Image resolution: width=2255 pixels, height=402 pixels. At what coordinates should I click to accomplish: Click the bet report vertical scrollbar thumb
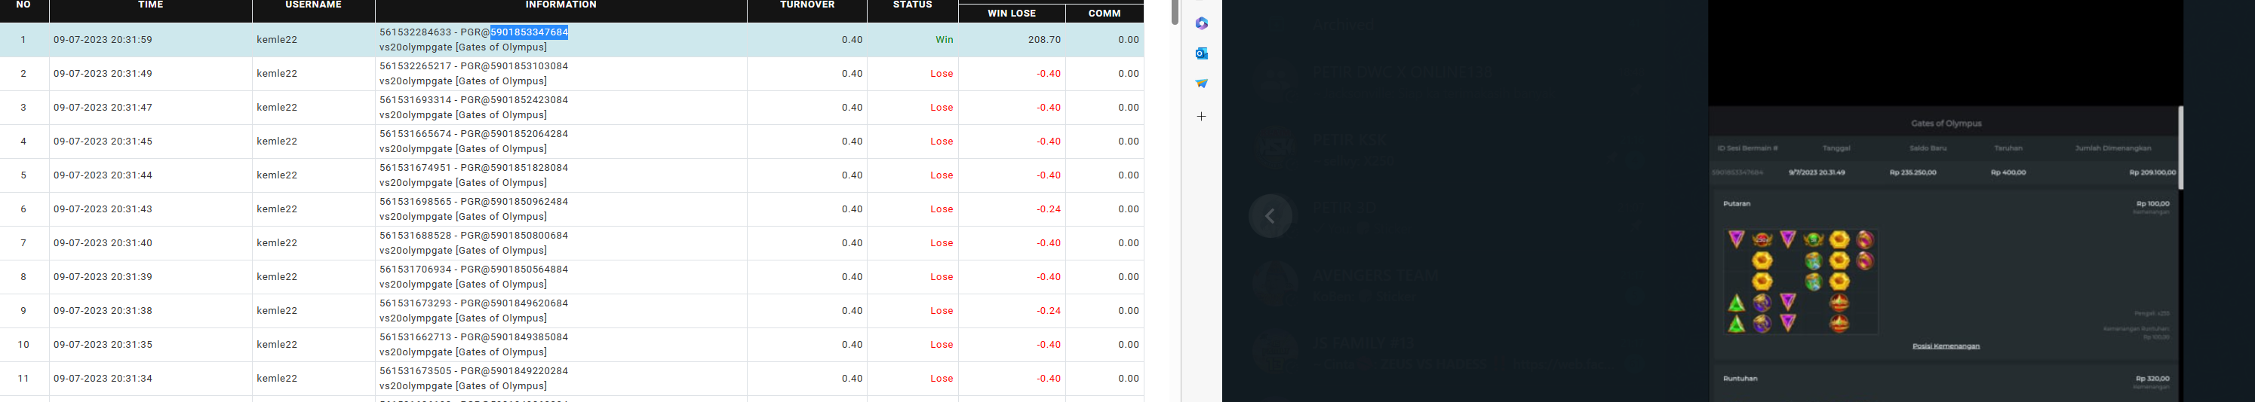click(1175, 12)
